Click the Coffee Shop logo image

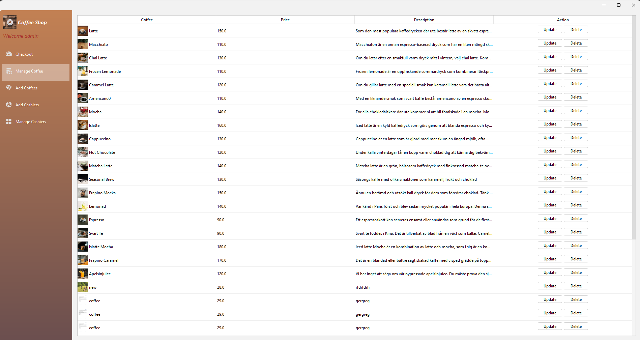pyautogui.click(x=10, y=22)
